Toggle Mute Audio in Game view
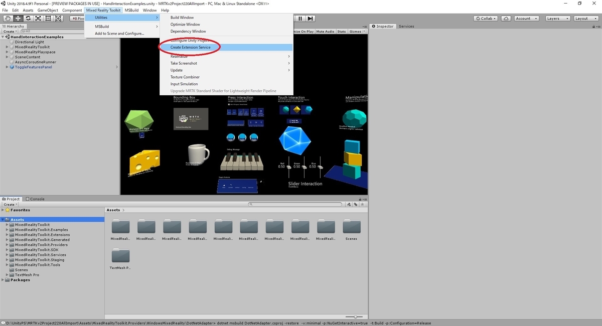This screenshot has width=602, height=326. tap(326, 31)
